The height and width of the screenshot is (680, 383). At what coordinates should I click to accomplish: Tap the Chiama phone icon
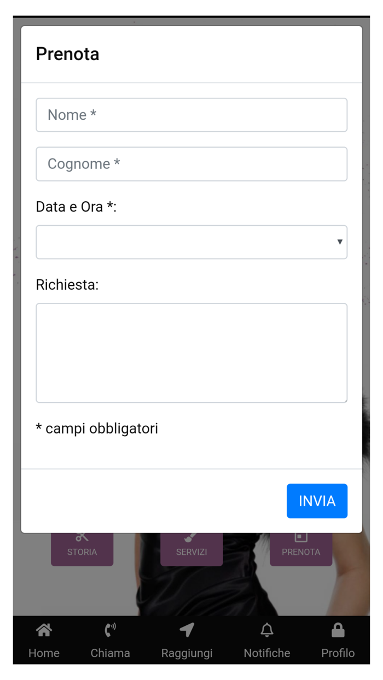coord(110,630)
